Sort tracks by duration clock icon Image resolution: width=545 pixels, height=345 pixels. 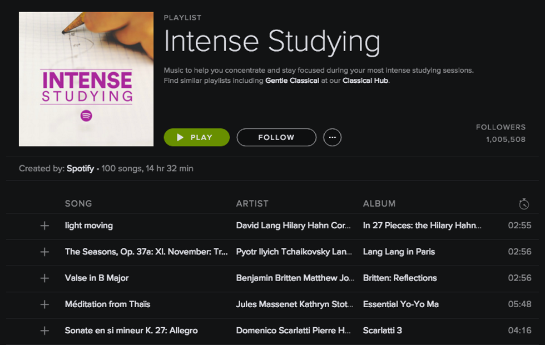tap(523, 204)
